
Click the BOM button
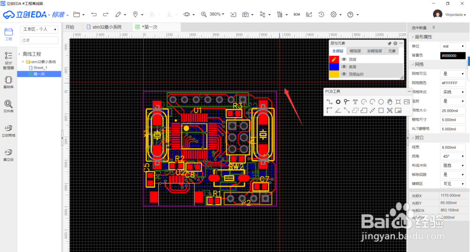pos(297,15)
